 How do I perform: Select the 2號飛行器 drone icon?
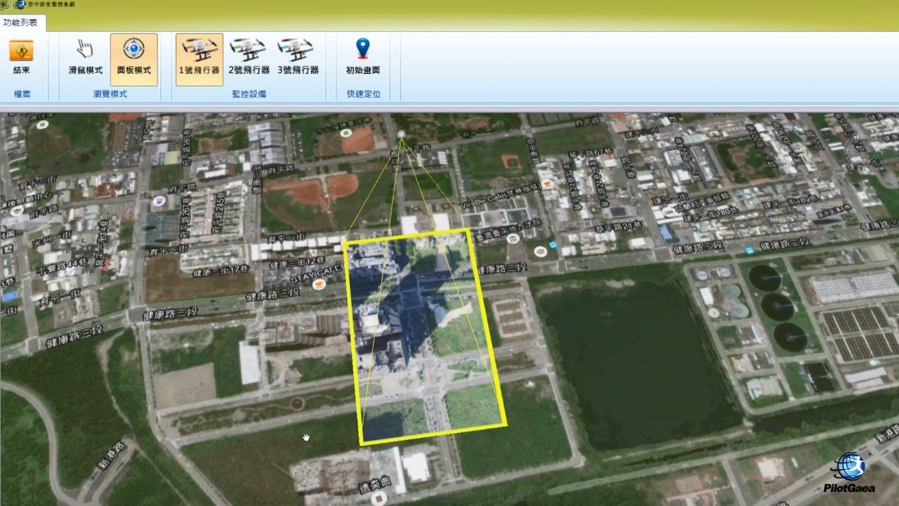pos(248,58)
